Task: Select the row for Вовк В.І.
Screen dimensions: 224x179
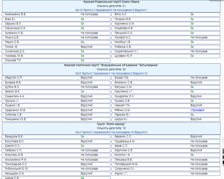Action: [56, 19]
